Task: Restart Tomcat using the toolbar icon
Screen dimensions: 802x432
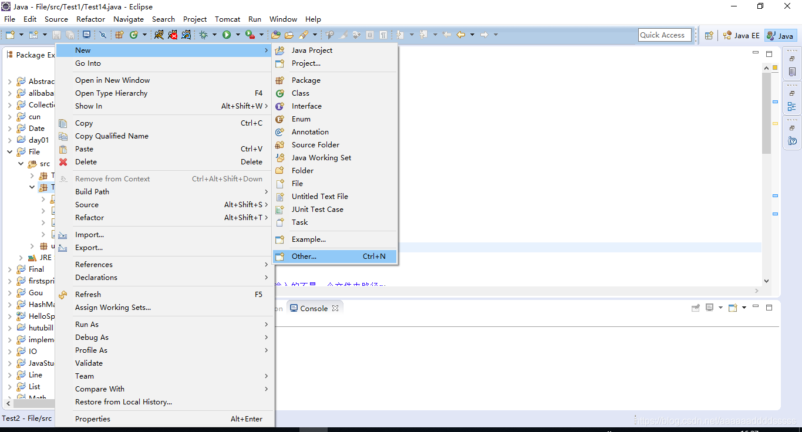Action: (x=186, y=35)
